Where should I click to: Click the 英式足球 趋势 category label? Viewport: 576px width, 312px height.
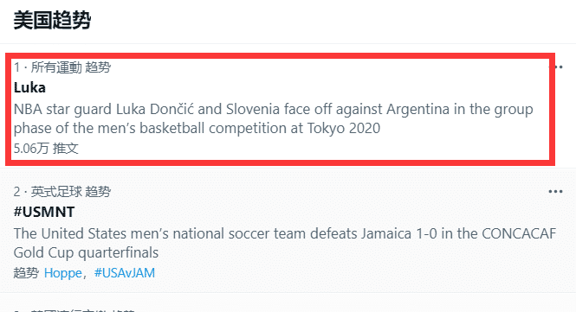coord(71,192)
